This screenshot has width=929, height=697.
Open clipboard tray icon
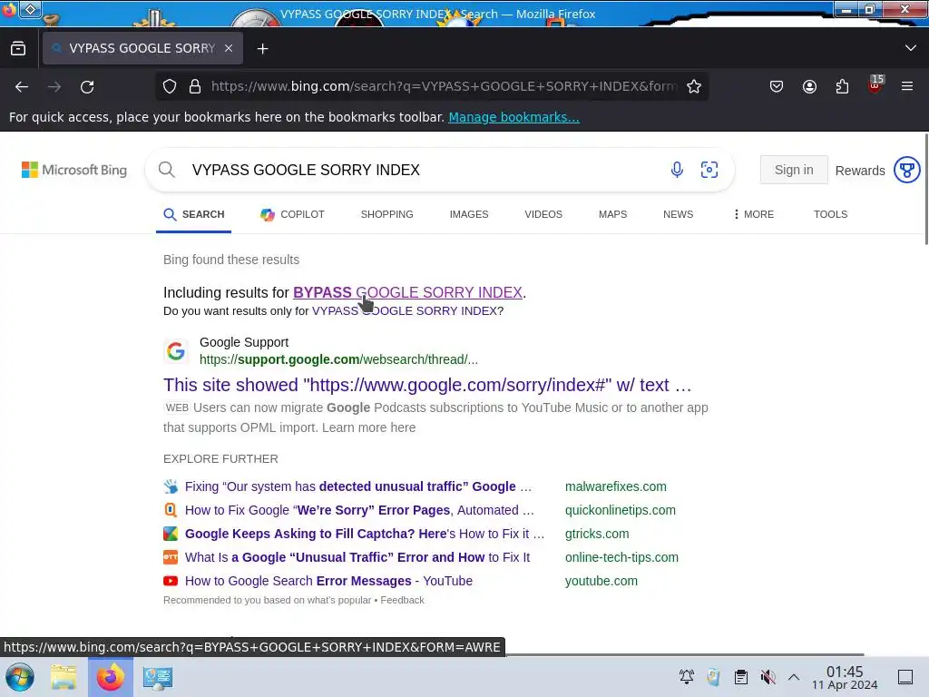(740, 677)
